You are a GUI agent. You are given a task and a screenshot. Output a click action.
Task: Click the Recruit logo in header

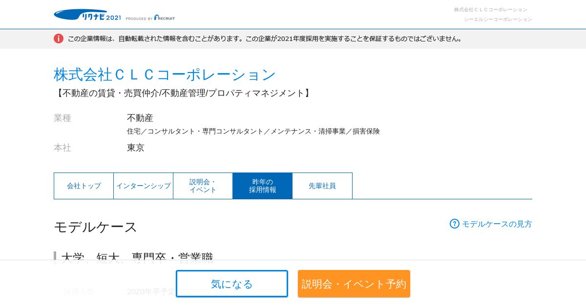point(164,18)
